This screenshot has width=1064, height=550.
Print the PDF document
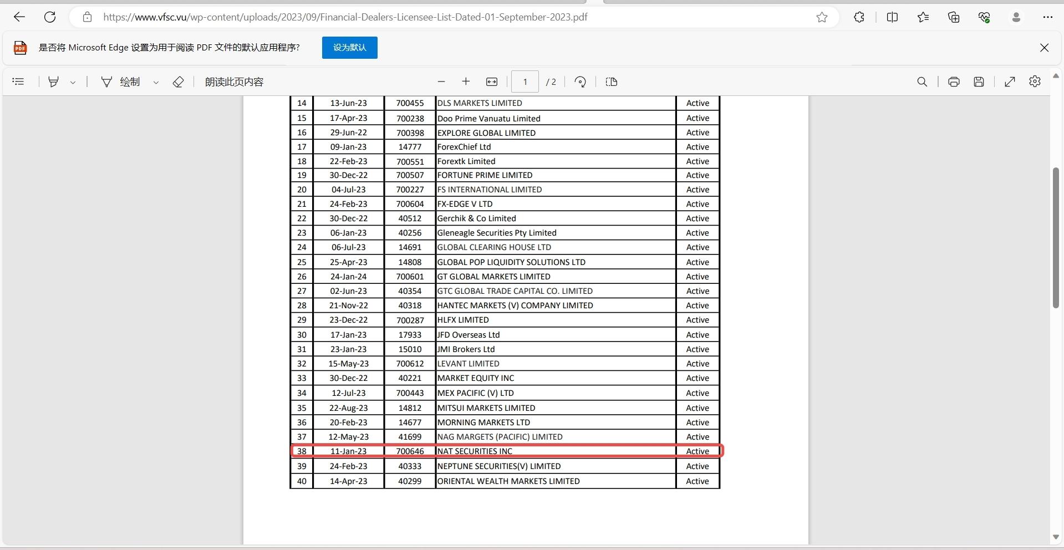[954, 82]
